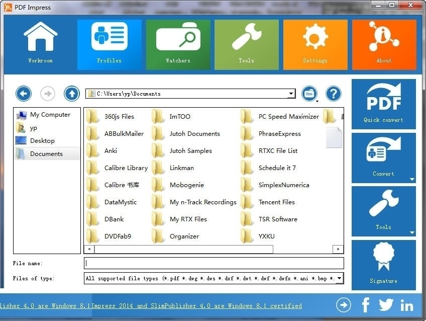Select the ABBulkMailer folder
Image resolution: width=426 pixels, height=321 pixels.
tap(115, 133)
